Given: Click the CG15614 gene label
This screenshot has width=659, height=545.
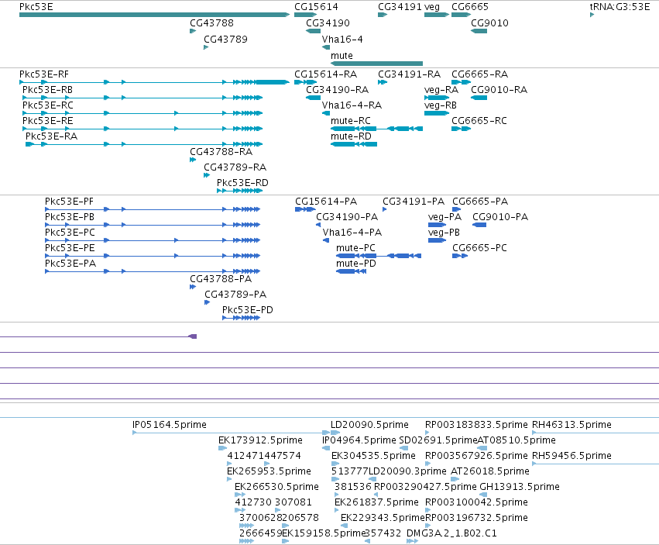Looking at the screenshot, I should pos(316,7).
